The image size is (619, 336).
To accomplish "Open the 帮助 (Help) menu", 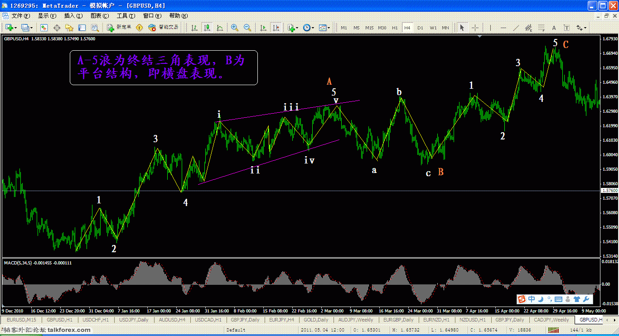I will (x=179, y=15).
